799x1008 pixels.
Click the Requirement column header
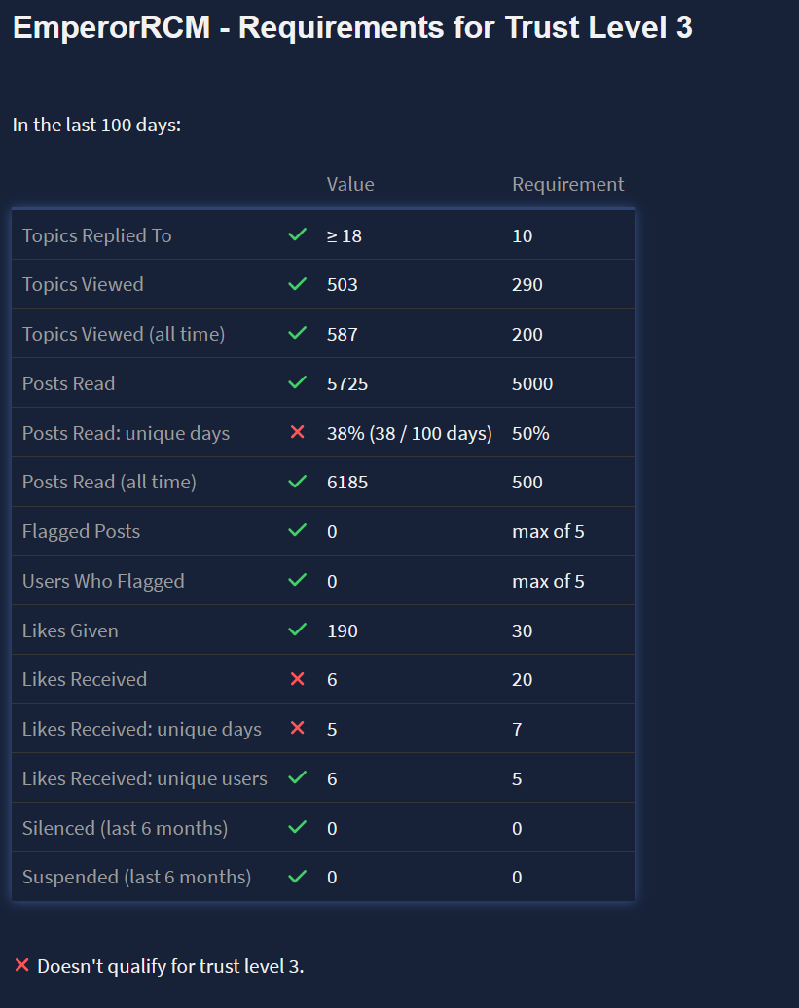coord(568,184)
